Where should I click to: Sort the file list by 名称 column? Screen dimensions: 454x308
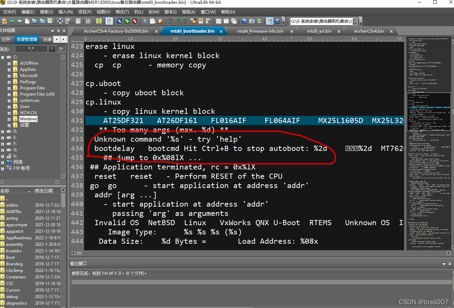[x=16, y=191]
